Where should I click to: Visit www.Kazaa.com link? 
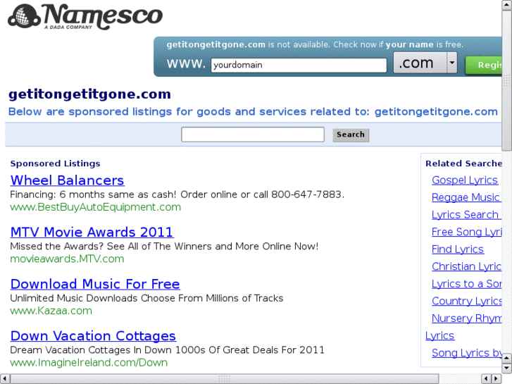point(51,311)
